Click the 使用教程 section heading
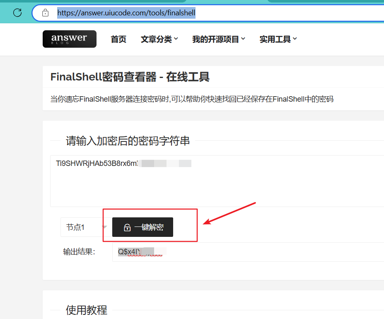 87,310
